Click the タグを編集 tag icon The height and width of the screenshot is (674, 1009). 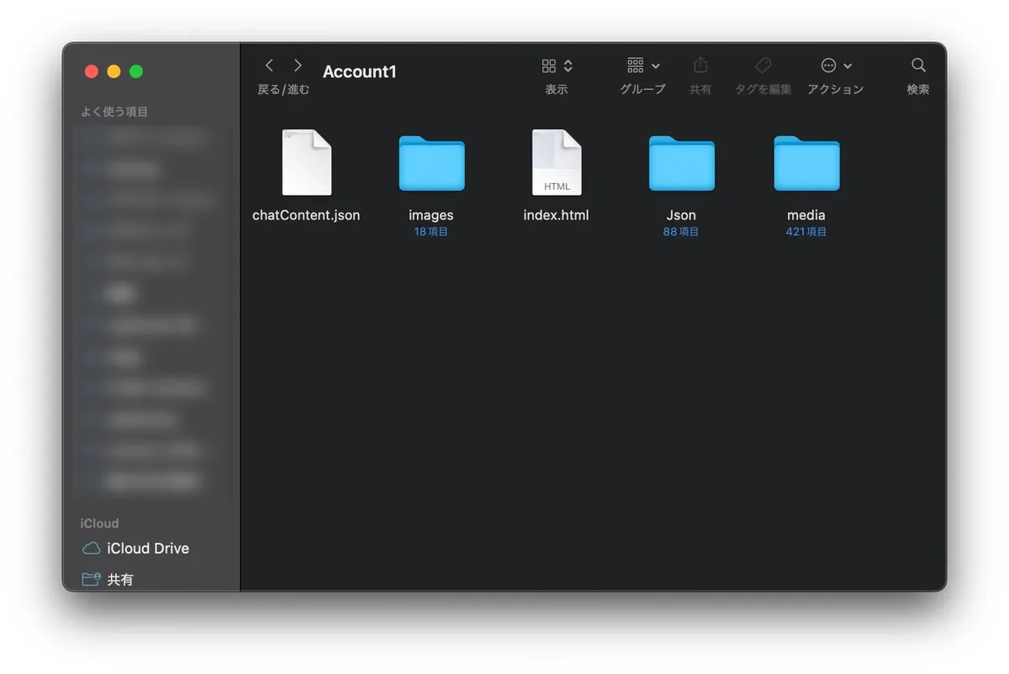pos(763,66)
